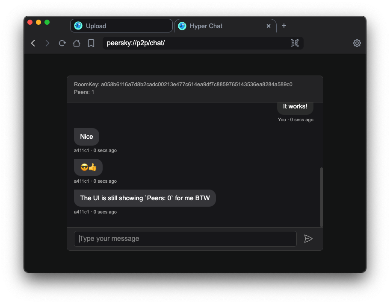
Task: Click the back navigation arrow
Action: (33, 43)
